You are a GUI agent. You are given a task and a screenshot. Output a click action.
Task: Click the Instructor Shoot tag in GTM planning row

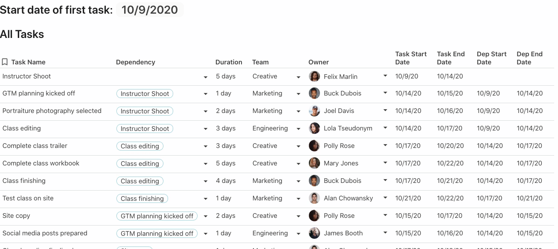pos(145,94)
